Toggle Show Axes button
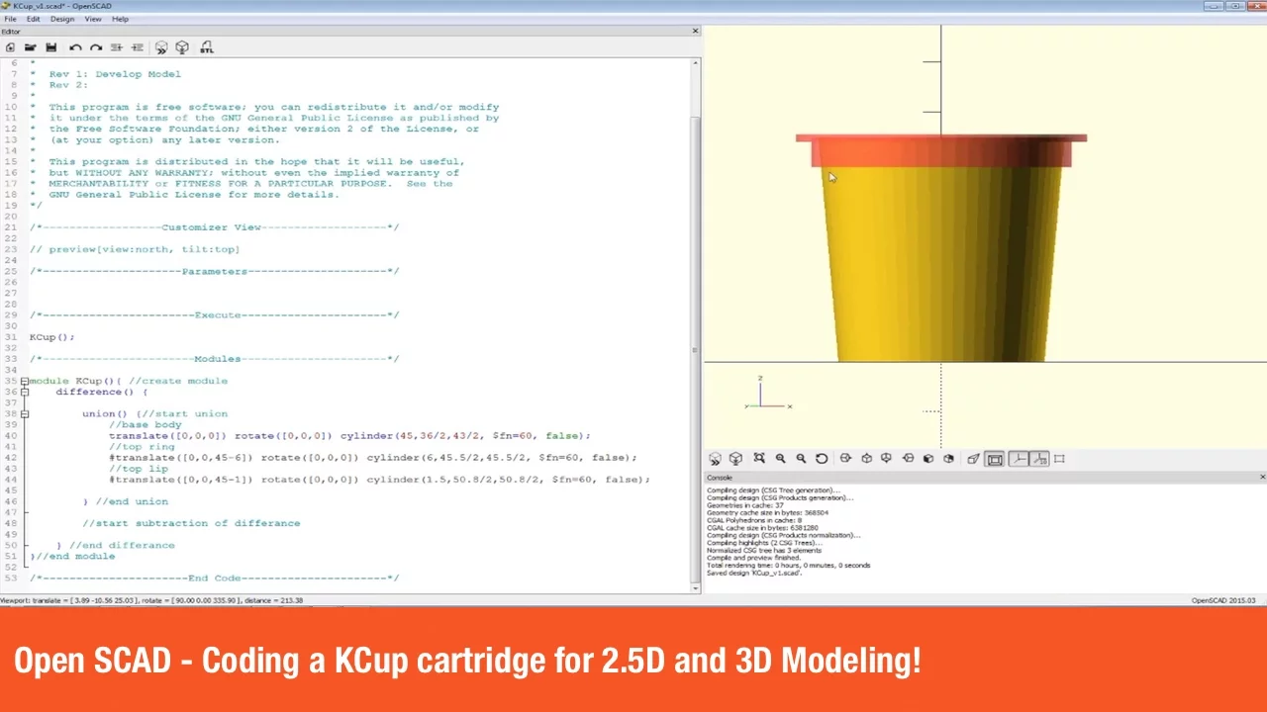Screen dimensions: 1267x712 1019,459
